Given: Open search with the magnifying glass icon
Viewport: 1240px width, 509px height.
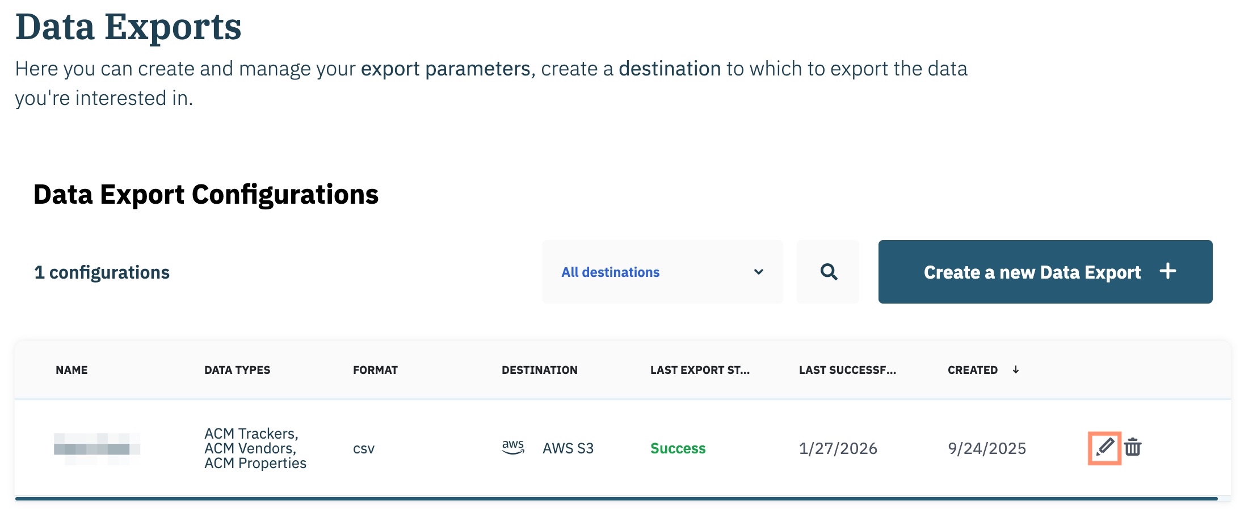Looking at the screenshot, I should pyautogui.click(x=828, y=272).
